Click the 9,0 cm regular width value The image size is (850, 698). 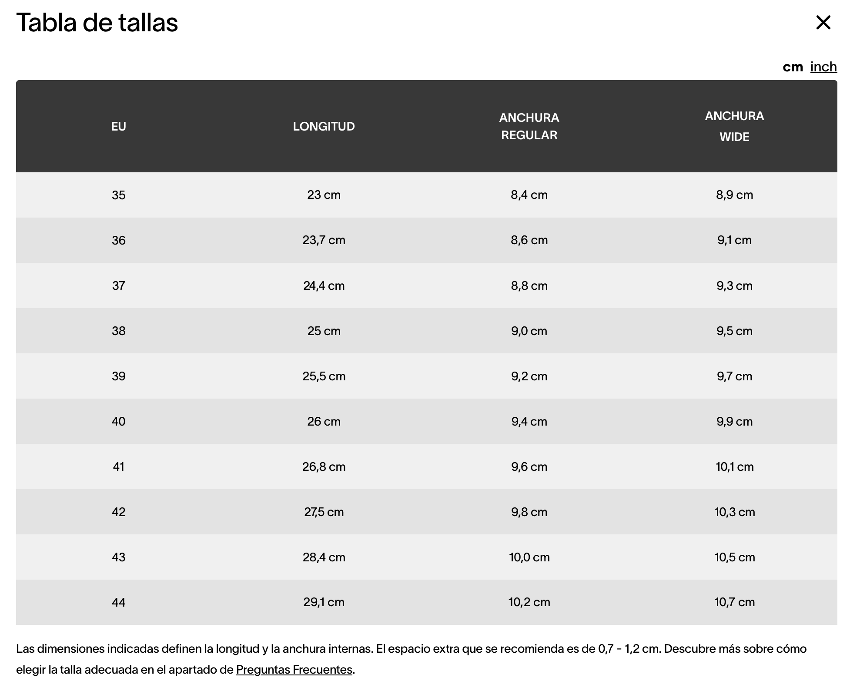click(x=529, y=331)
